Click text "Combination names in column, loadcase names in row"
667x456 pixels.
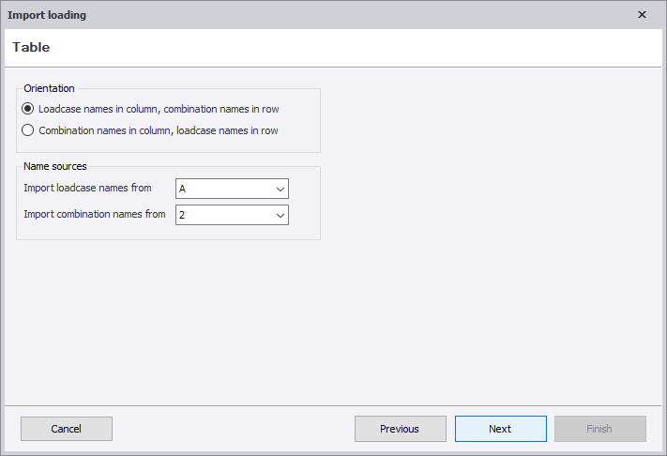[x=158, y=130]
